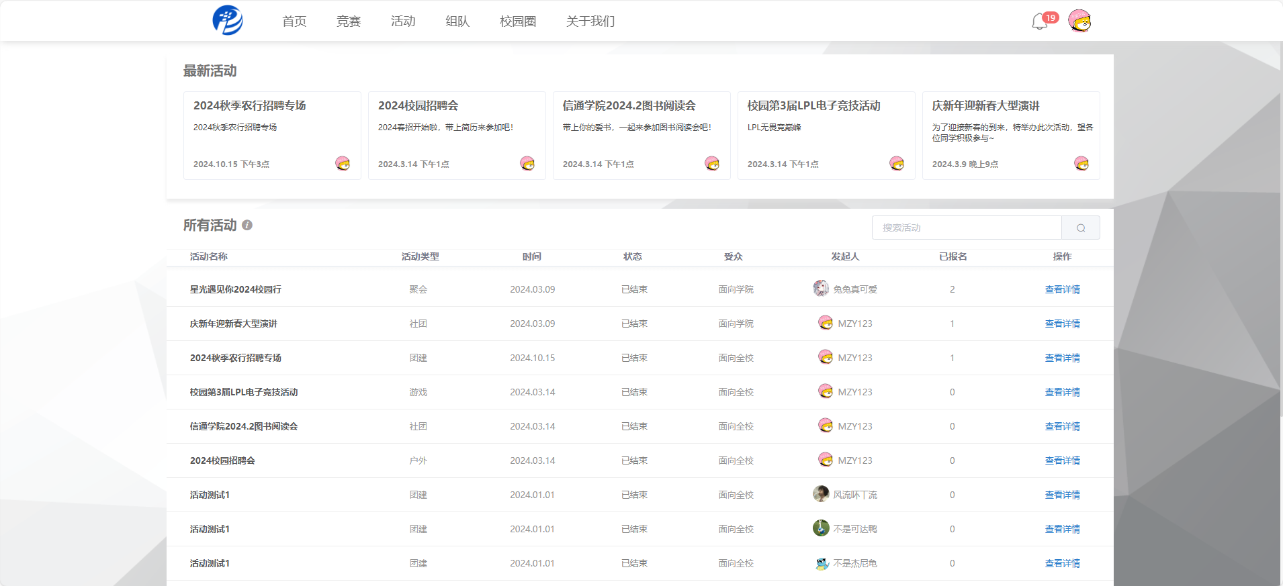View details for 风流吓丁流's 活动测试1

point(1062,495)
